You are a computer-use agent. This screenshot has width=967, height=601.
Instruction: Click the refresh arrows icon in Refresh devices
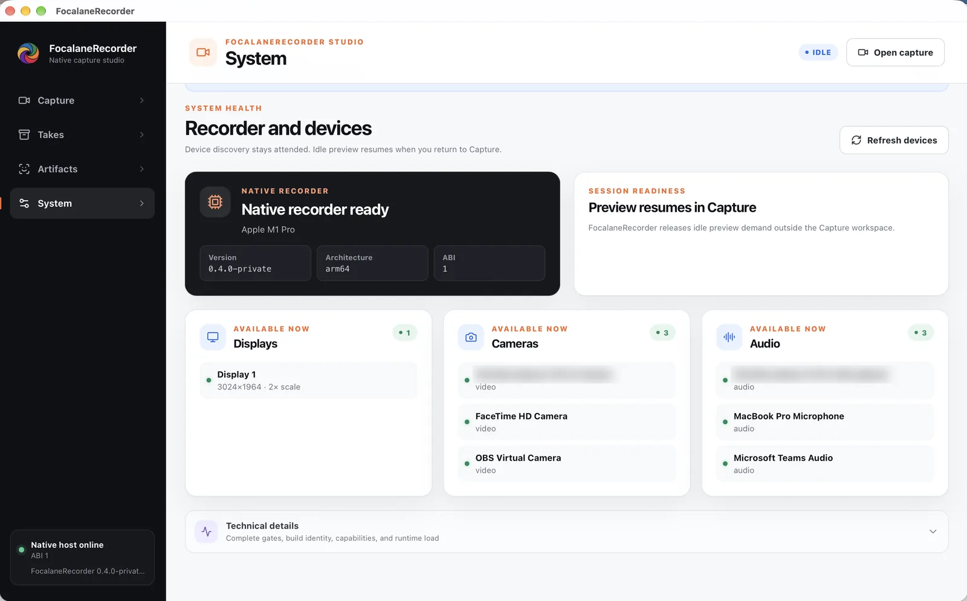click(x=856, y=140)
